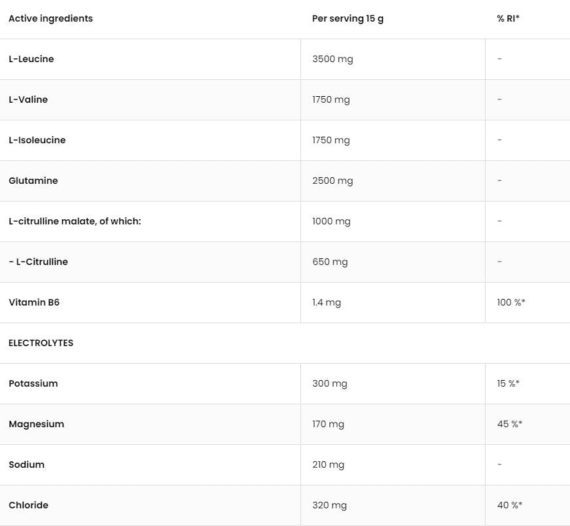570x526 pixels.
Task: Click L-citrulline malate, of which: label
Action: coord(75,221)
